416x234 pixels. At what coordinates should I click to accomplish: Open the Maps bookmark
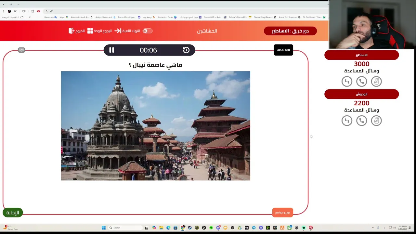coord(63,17)
